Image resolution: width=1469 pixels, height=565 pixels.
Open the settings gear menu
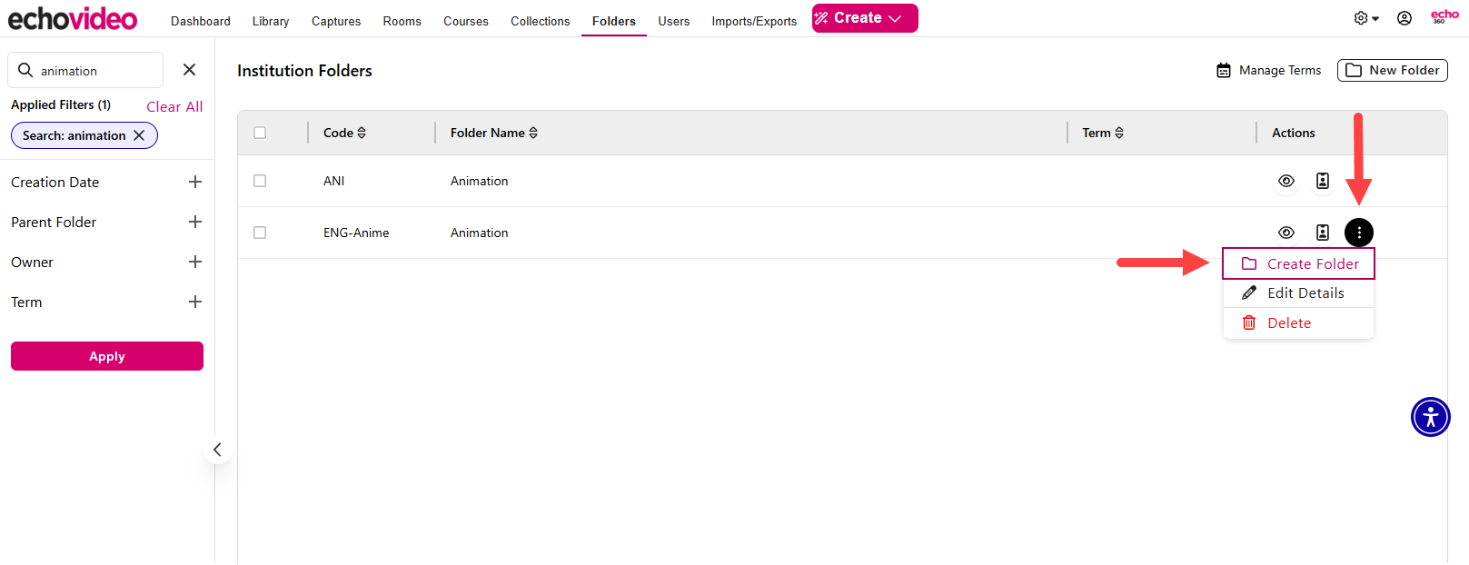coord(1365,18)
